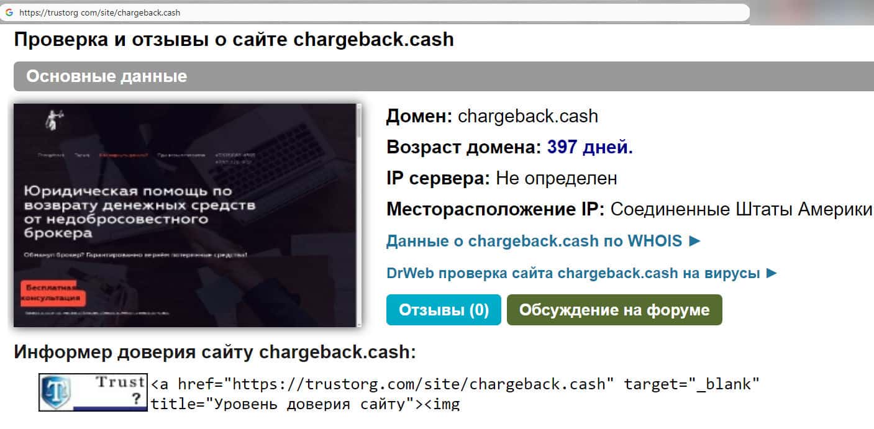Click the scrollbar of the site preview
Image resolution: width=874 pixels, height=429 pixels.
(x=358, y=215)
